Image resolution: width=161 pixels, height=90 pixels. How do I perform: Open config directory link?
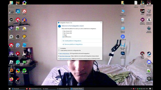(x=64, y=53)
